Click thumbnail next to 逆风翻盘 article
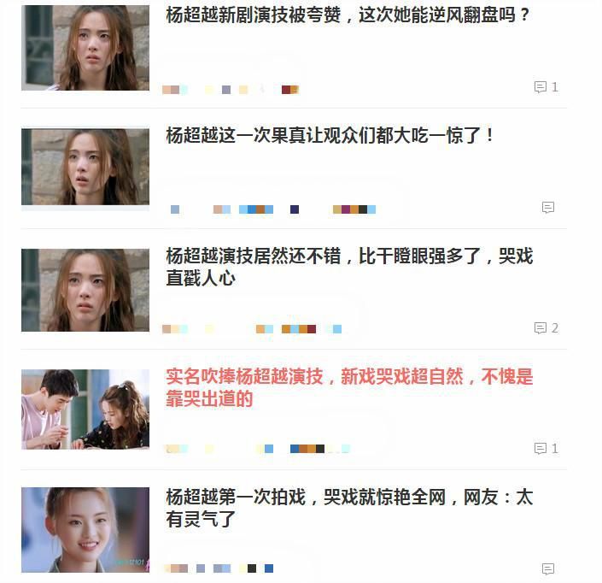 (85, 48)
